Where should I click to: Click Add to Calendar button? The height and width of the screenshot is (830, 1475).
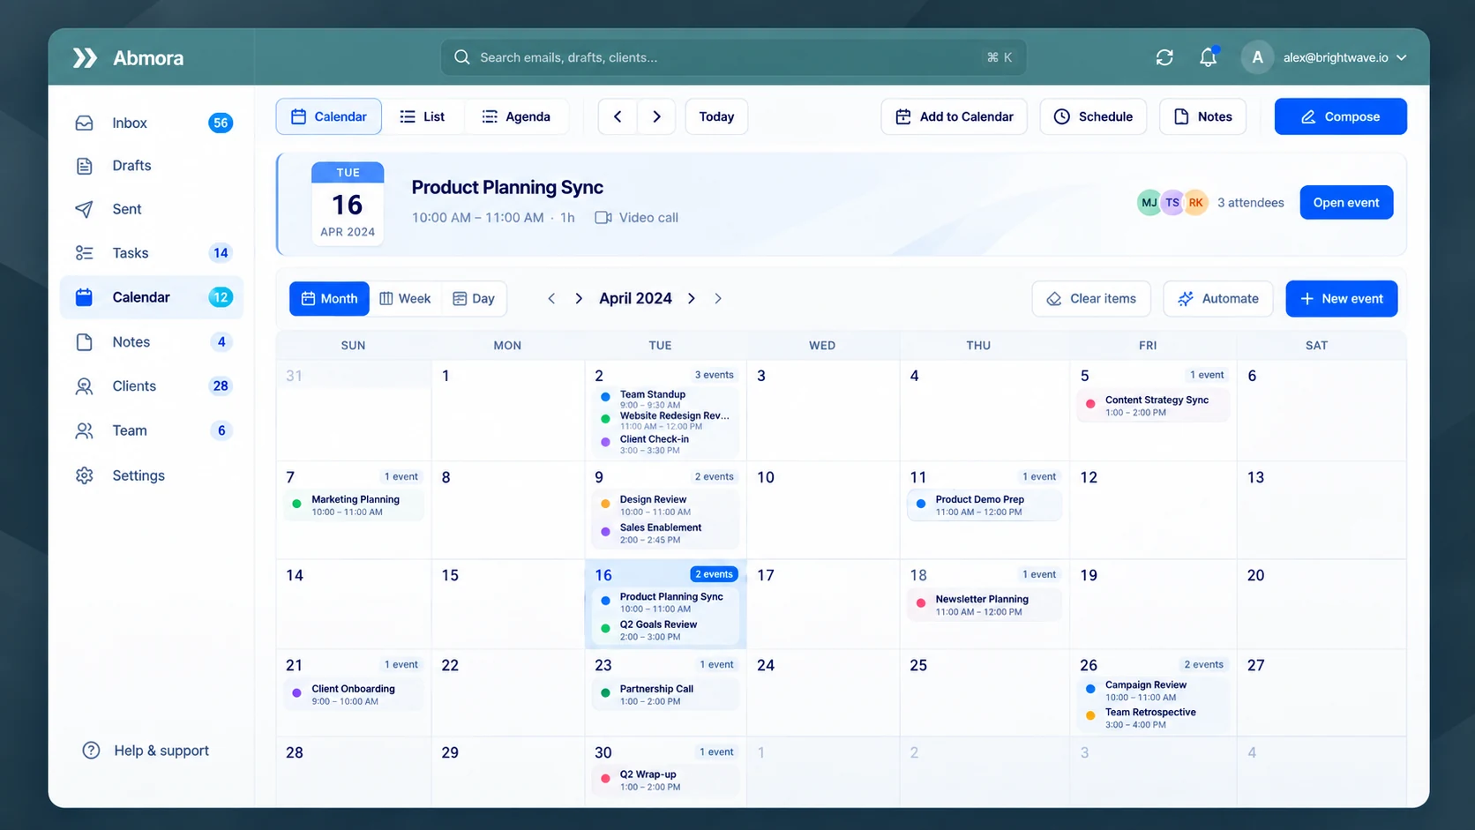(x=954, y=116)
